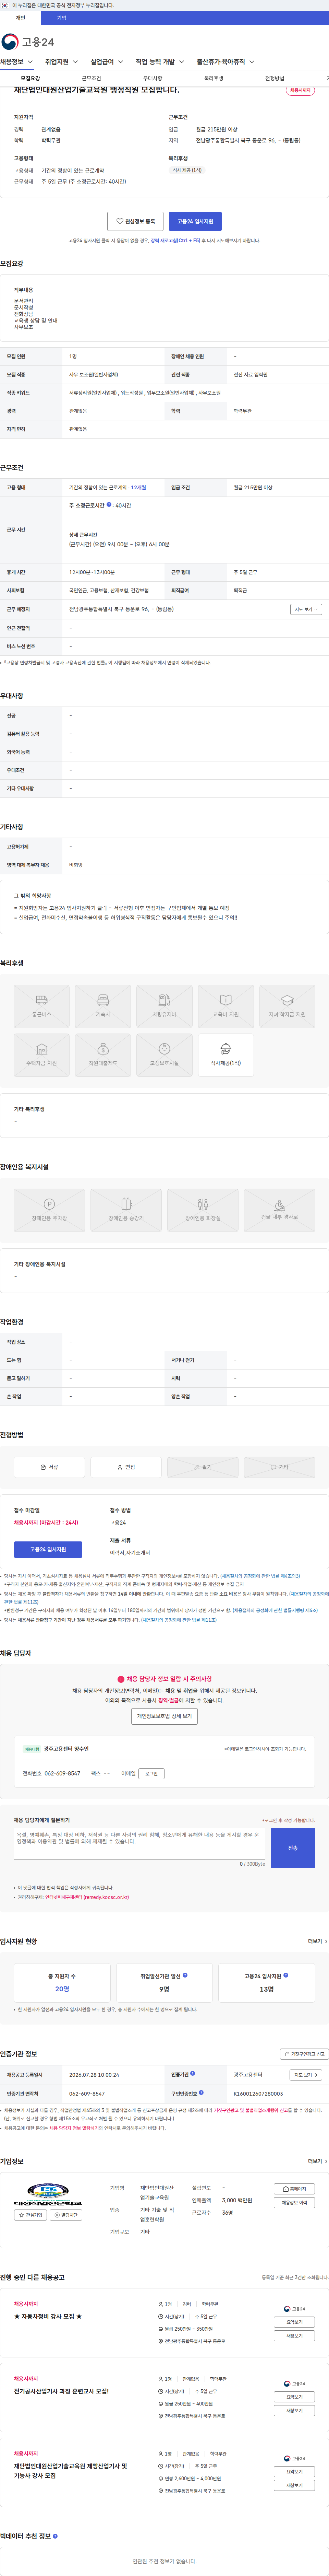
Task: Click 요약보기 for 전기공사산업기사 posting
Action: coord(294,2397)
